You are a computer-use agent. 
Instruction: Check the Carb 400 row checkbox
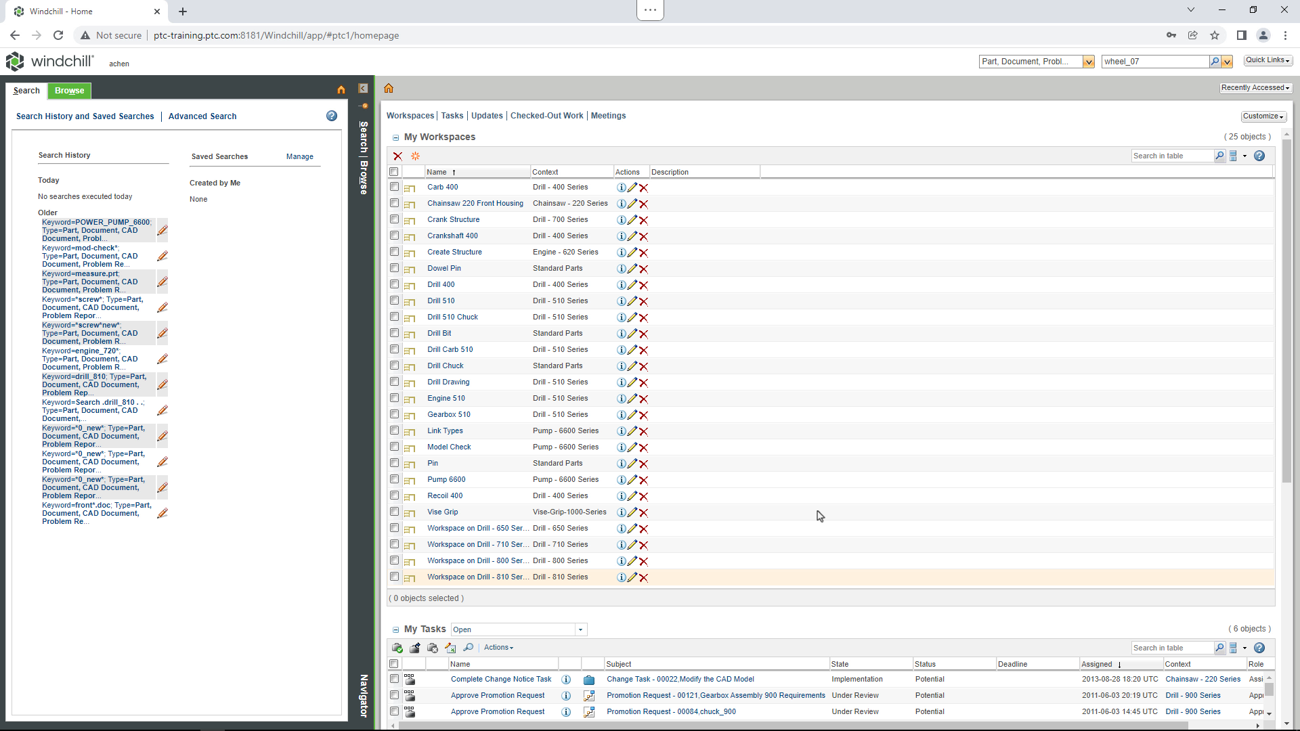(394, 187)
